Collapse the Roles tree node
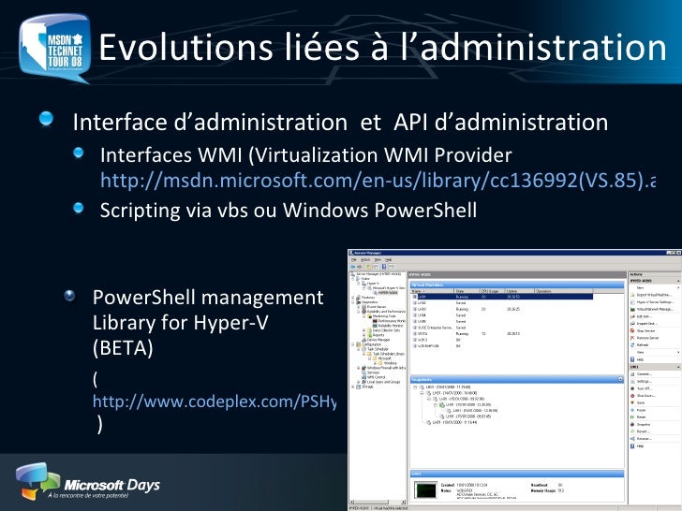 353,279
